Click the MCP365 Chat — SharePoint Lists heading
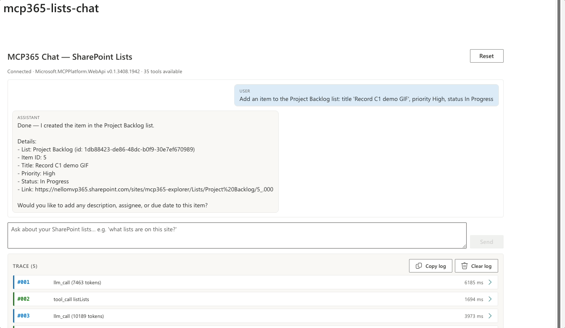This screenshot has width=565, height=328. (70, 57)
